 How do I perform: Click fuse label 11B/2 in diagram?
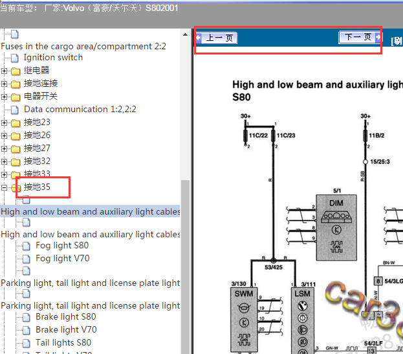(x=376, y=136)
